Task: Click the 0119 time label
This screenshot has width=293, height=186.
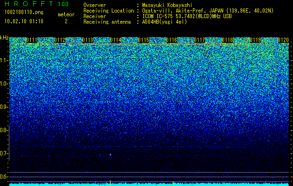Action: 255,40
